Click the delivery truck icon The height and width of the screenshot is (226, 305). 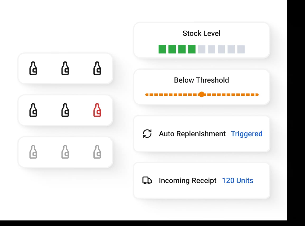pos(147,180)
